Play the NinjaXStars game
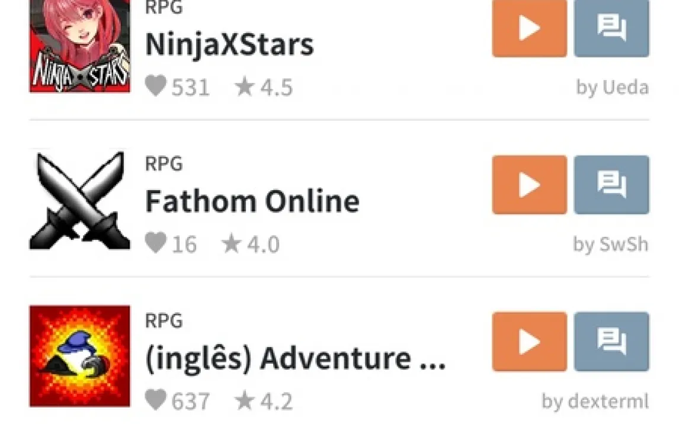 click(529, 28)
